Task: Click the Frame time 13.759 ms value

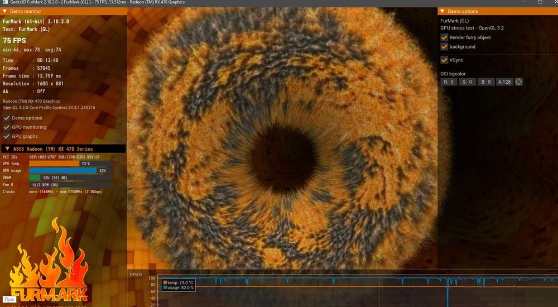Action: coord(49,76)
